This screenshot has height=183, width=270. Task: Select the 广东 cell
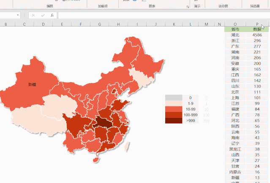[x=235, y=46]
